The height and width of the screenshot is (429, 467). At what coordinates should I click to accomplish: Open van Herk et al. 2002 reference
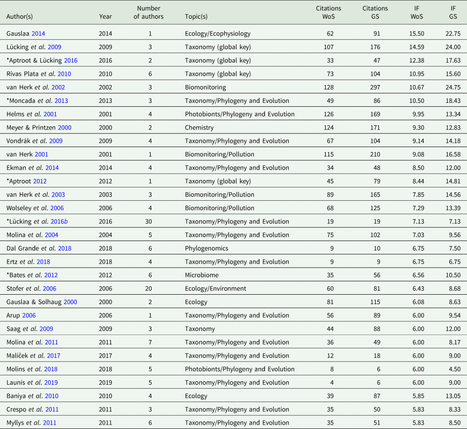point(58,88)
